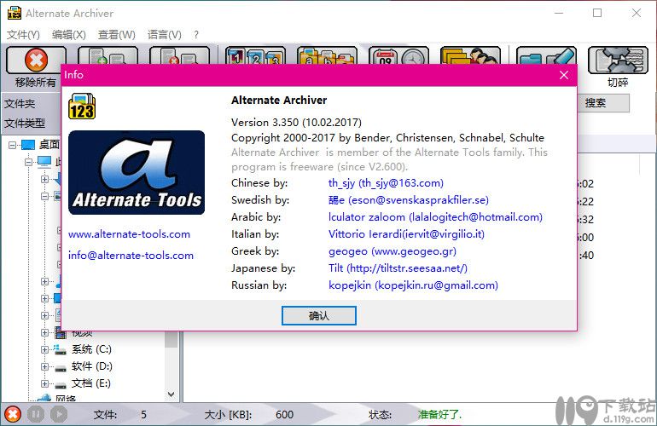Click the kopejkin Russian translator link
Screen dimensions: 657x426
point(414,285)
